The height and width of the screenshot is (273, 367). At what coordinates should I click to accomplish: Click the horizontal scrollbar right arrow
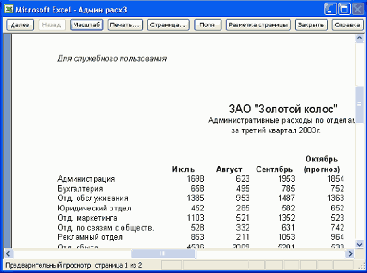[350, 253]
